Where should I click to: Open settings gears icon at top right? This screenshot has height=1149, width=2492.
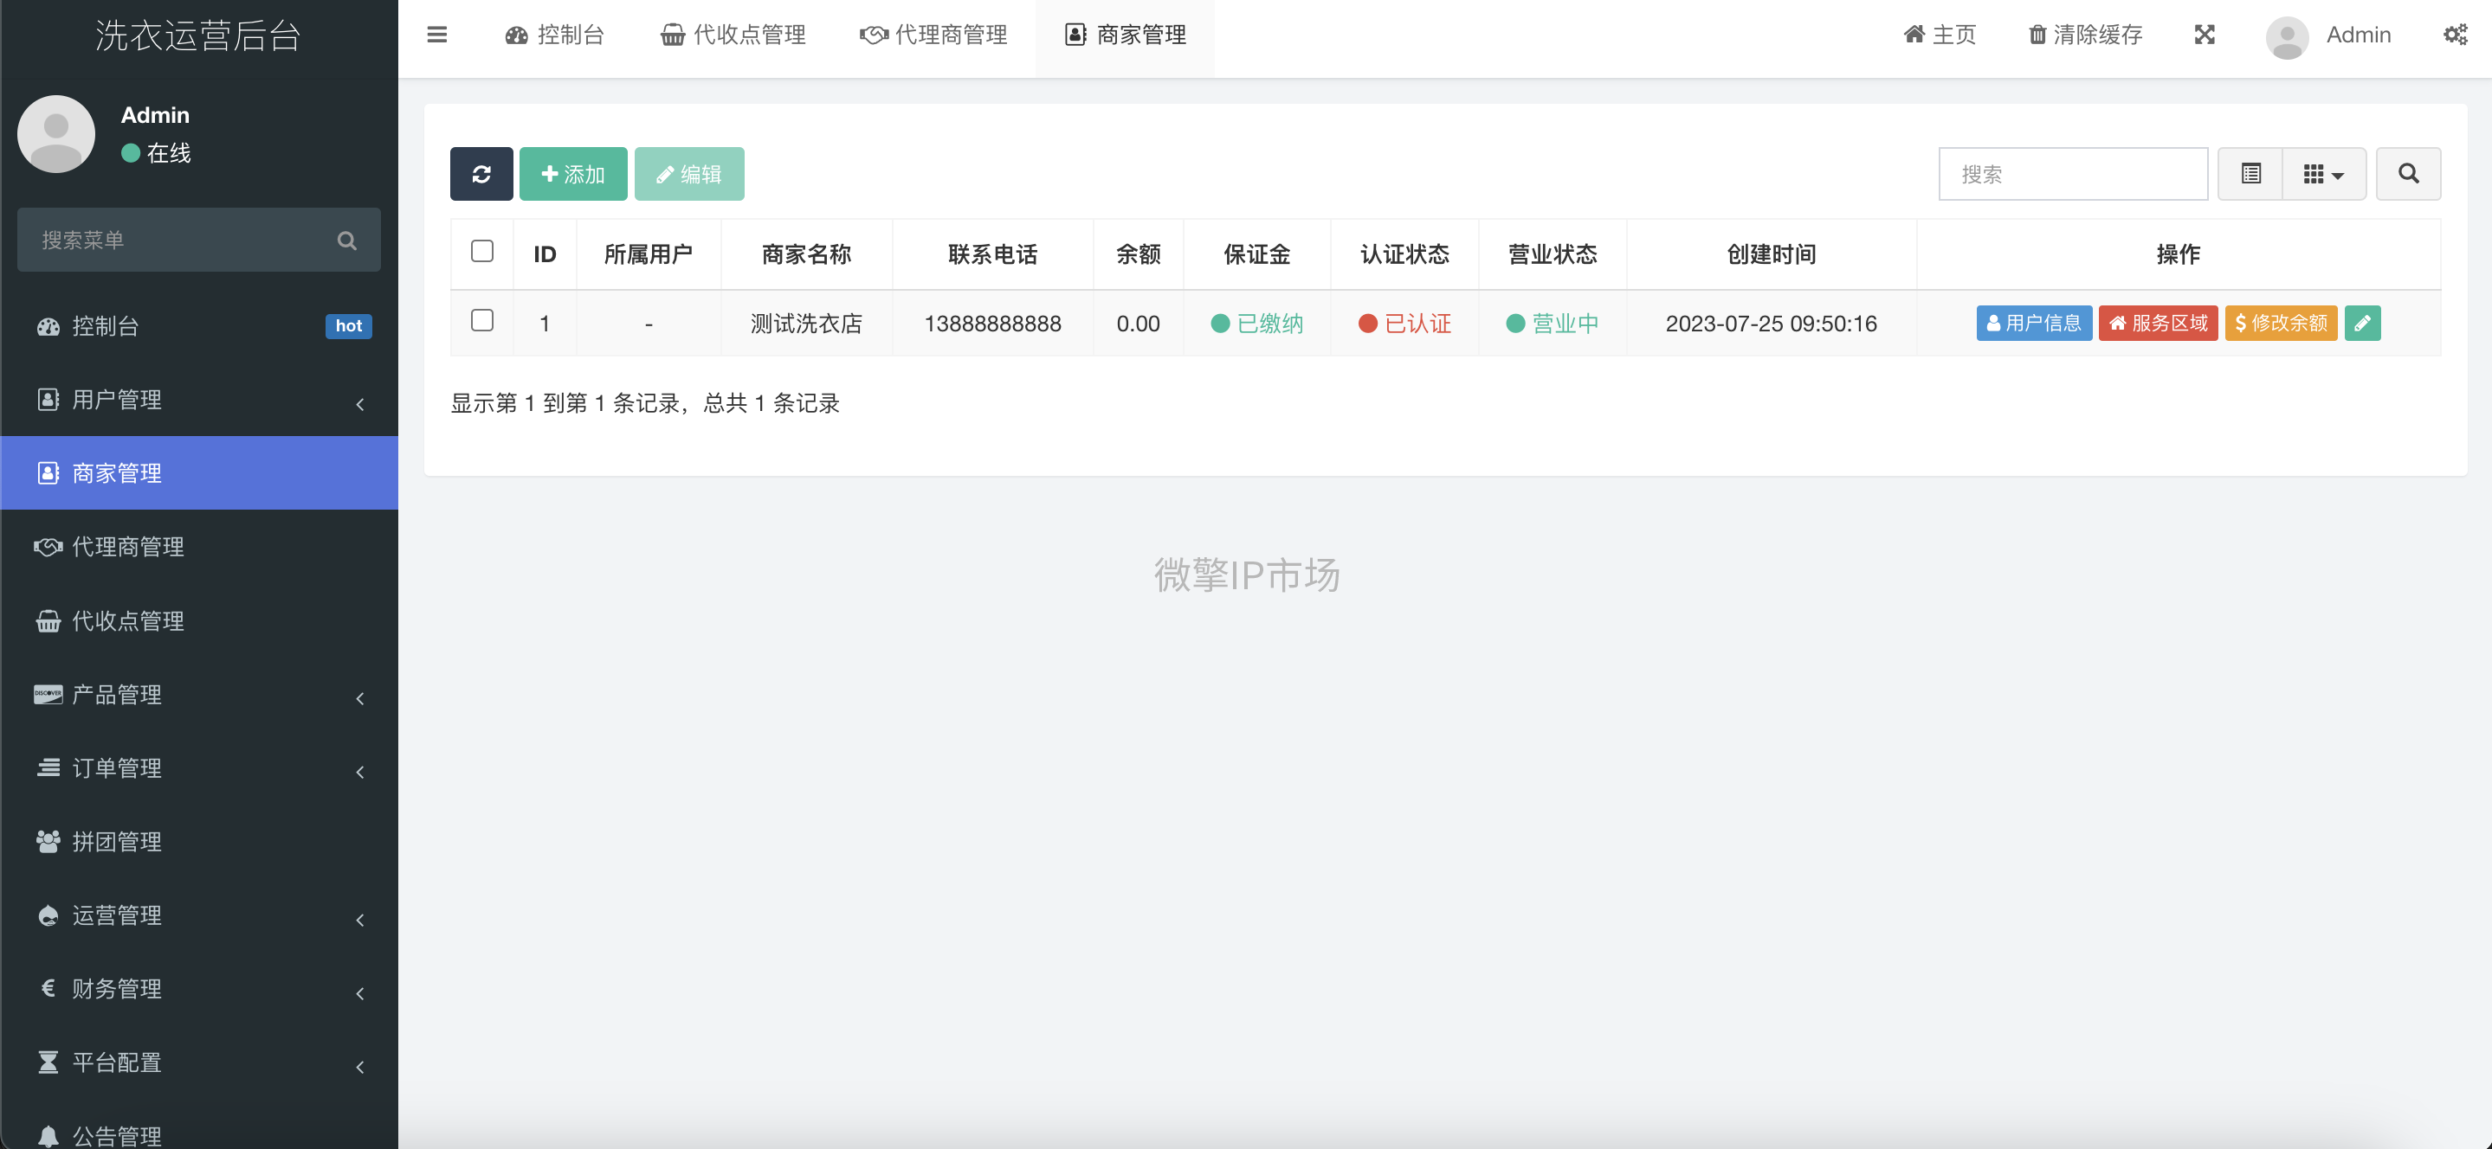pyautogui.click(x=2454, y=35)
